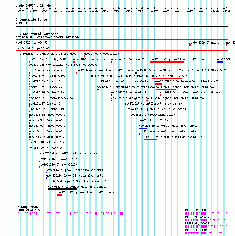
Task: Click the esv3644798 (1000GenomesConsortiumPhase3) variant label
Action: [48, 37]
